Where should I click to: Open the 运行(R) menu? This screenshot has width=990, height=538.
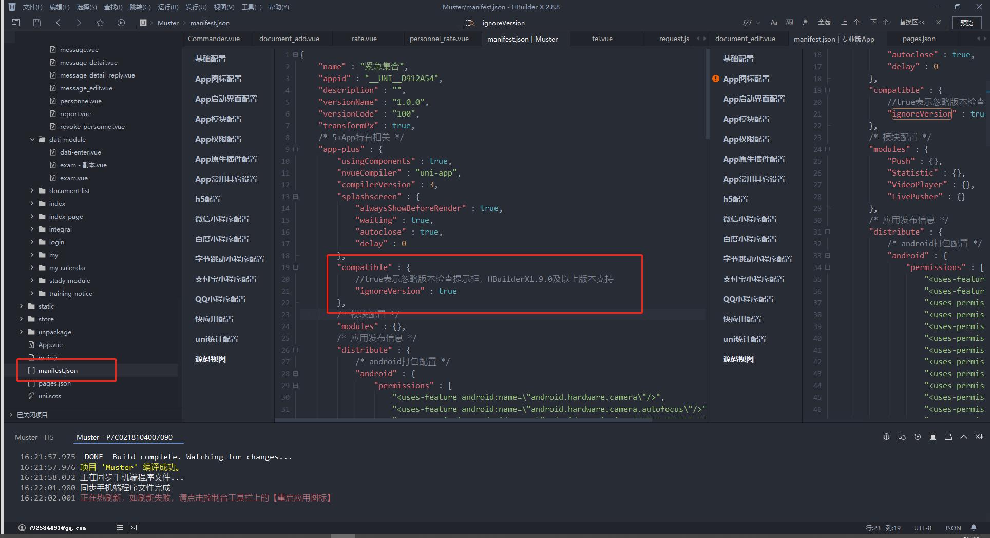(168, 7)
